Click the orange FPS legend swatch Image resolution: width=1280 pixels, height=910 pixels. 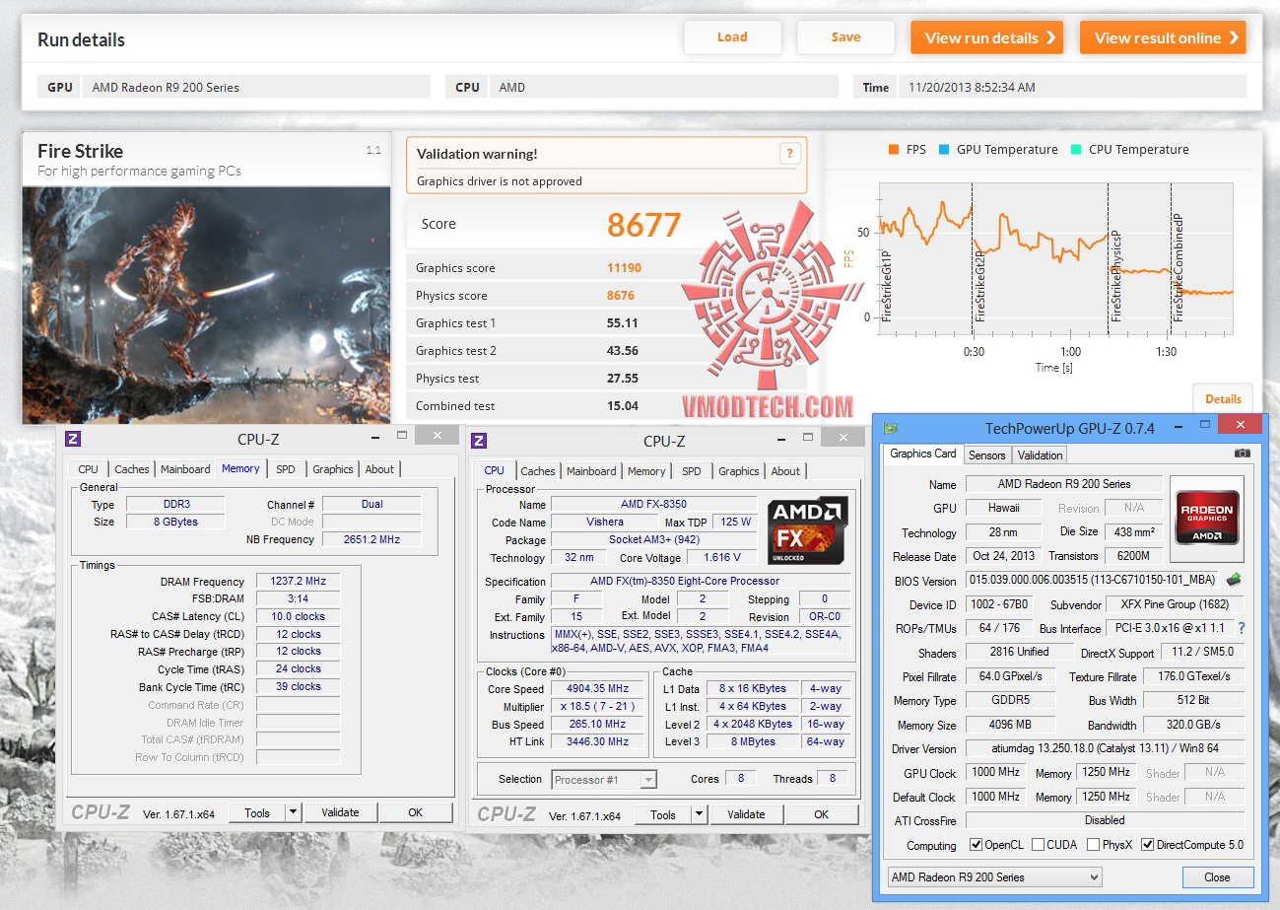[x=894, y=150]
